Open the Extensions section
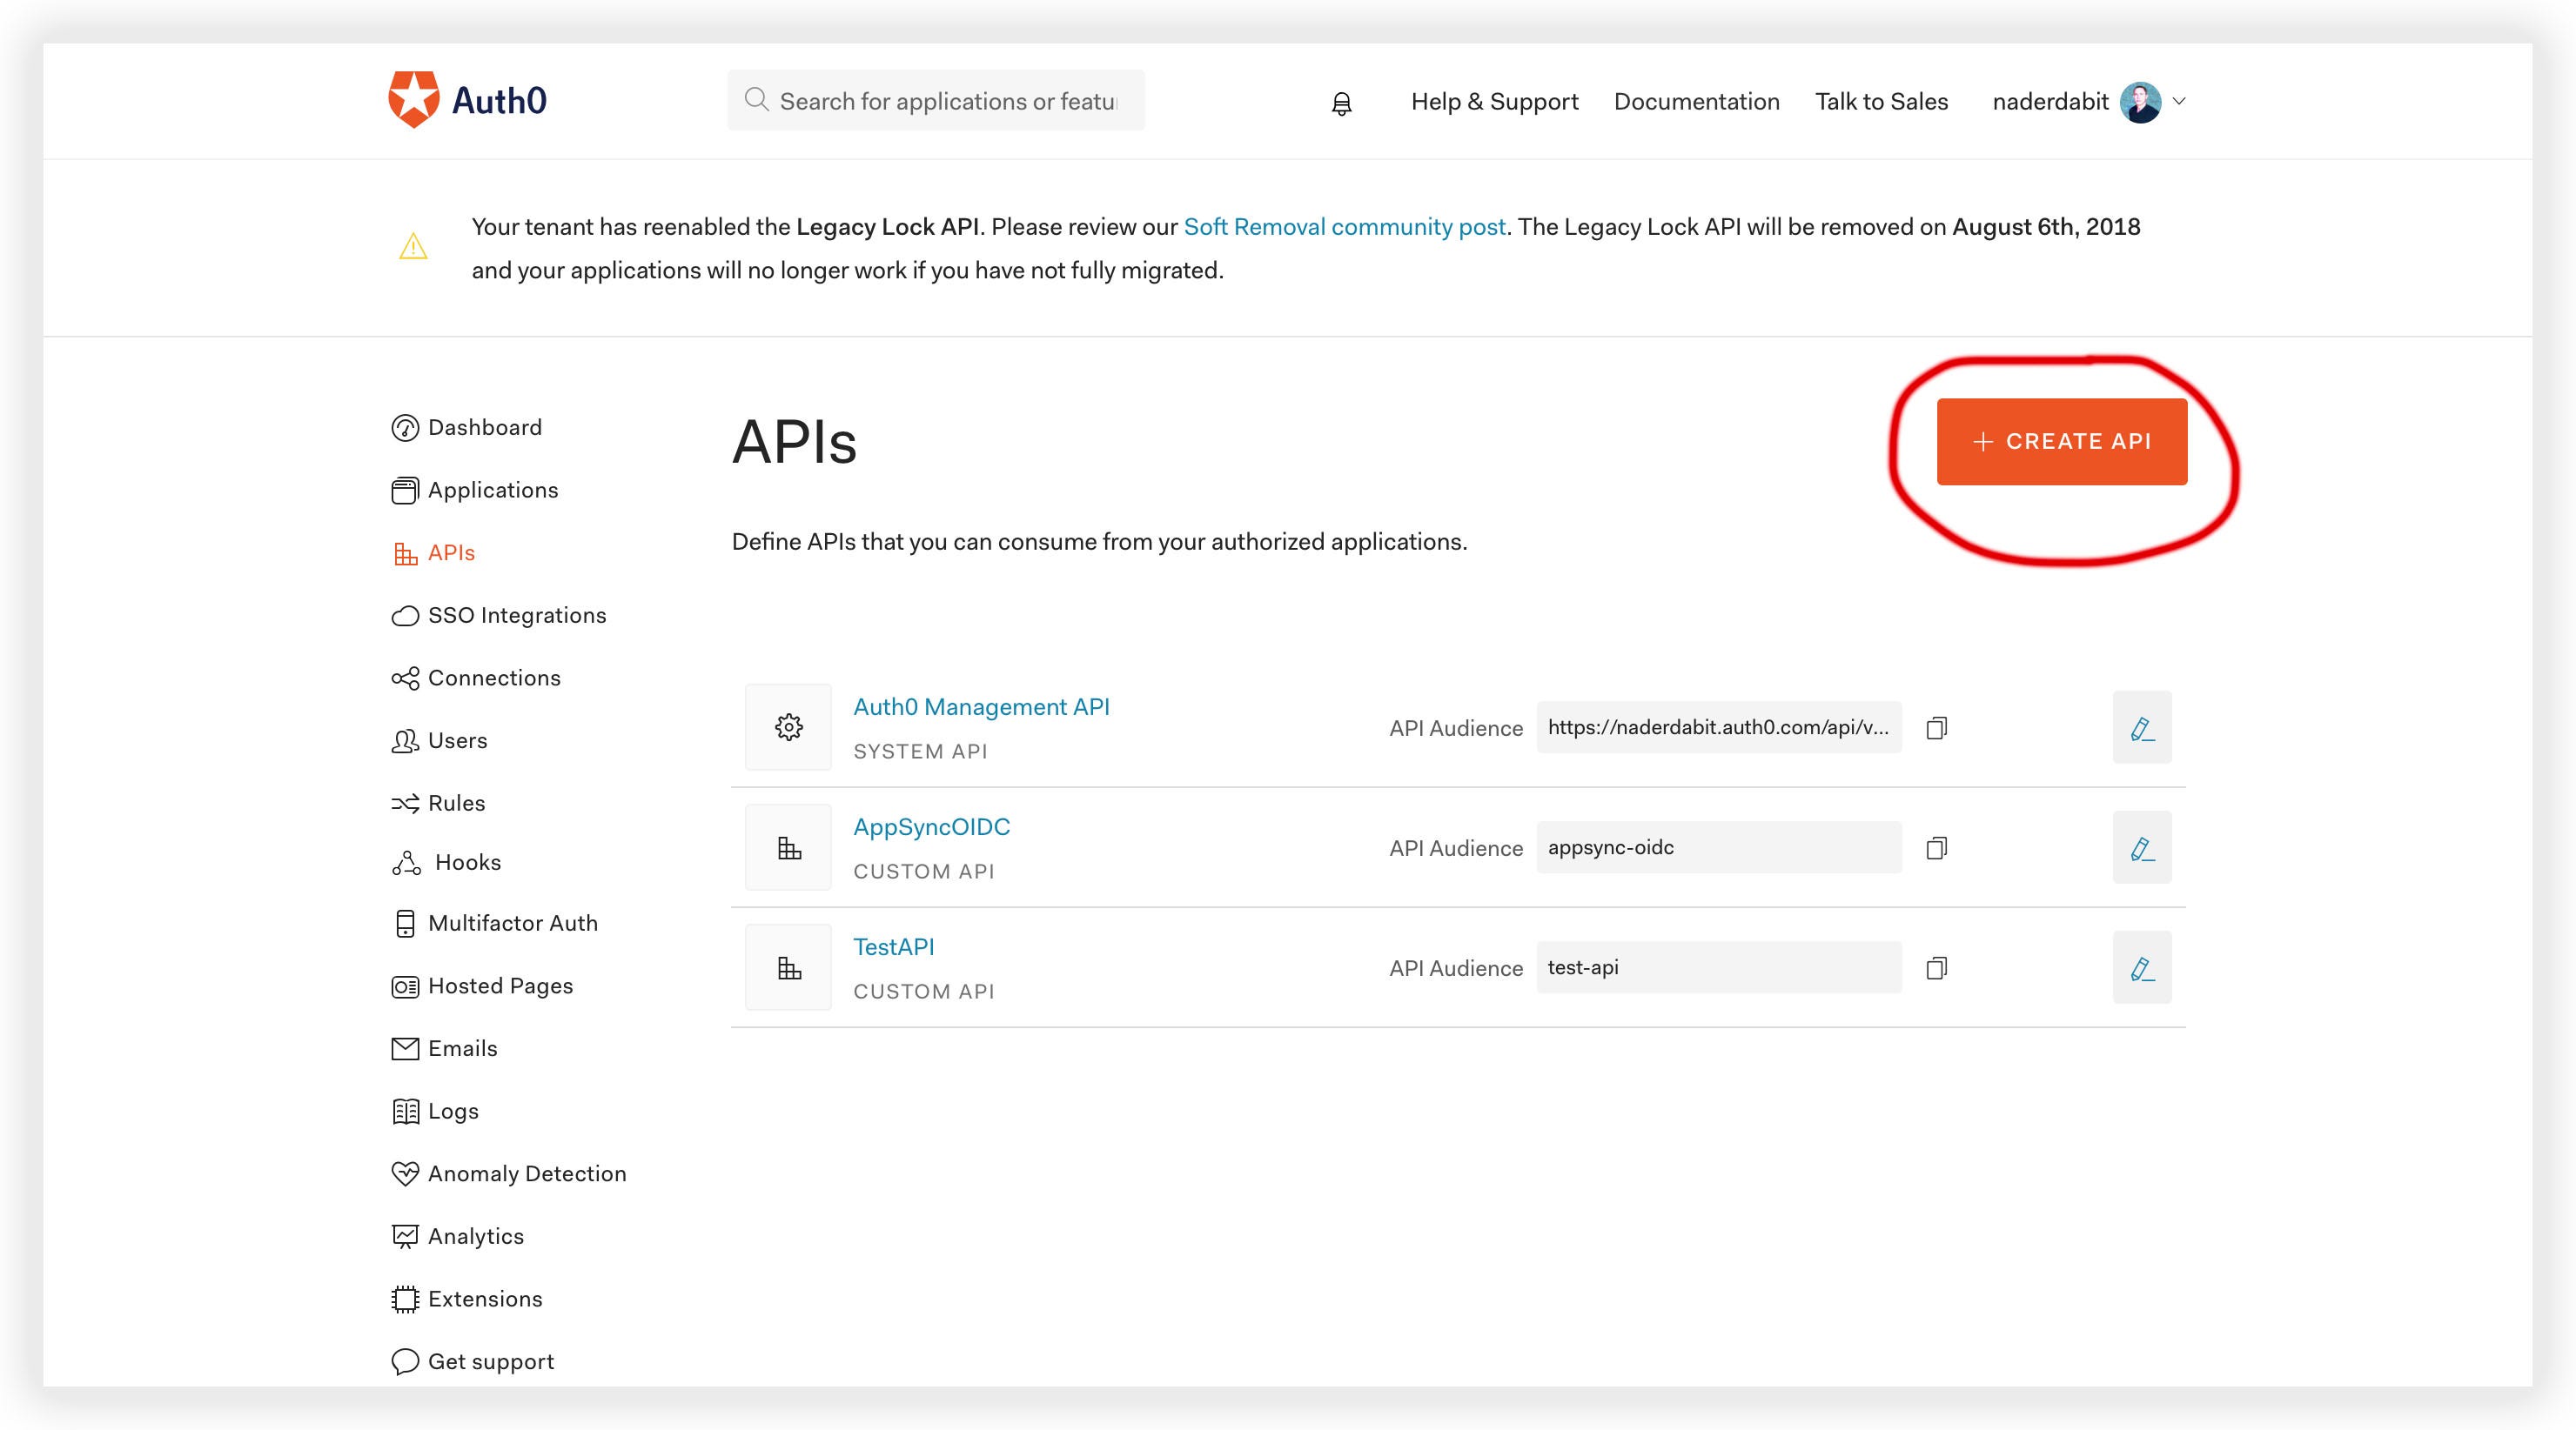 (467, 1300)
